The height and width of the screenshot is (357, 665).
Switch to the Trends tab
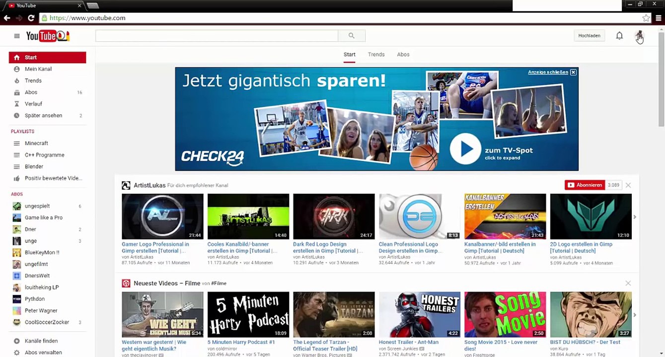pos(376,55)
